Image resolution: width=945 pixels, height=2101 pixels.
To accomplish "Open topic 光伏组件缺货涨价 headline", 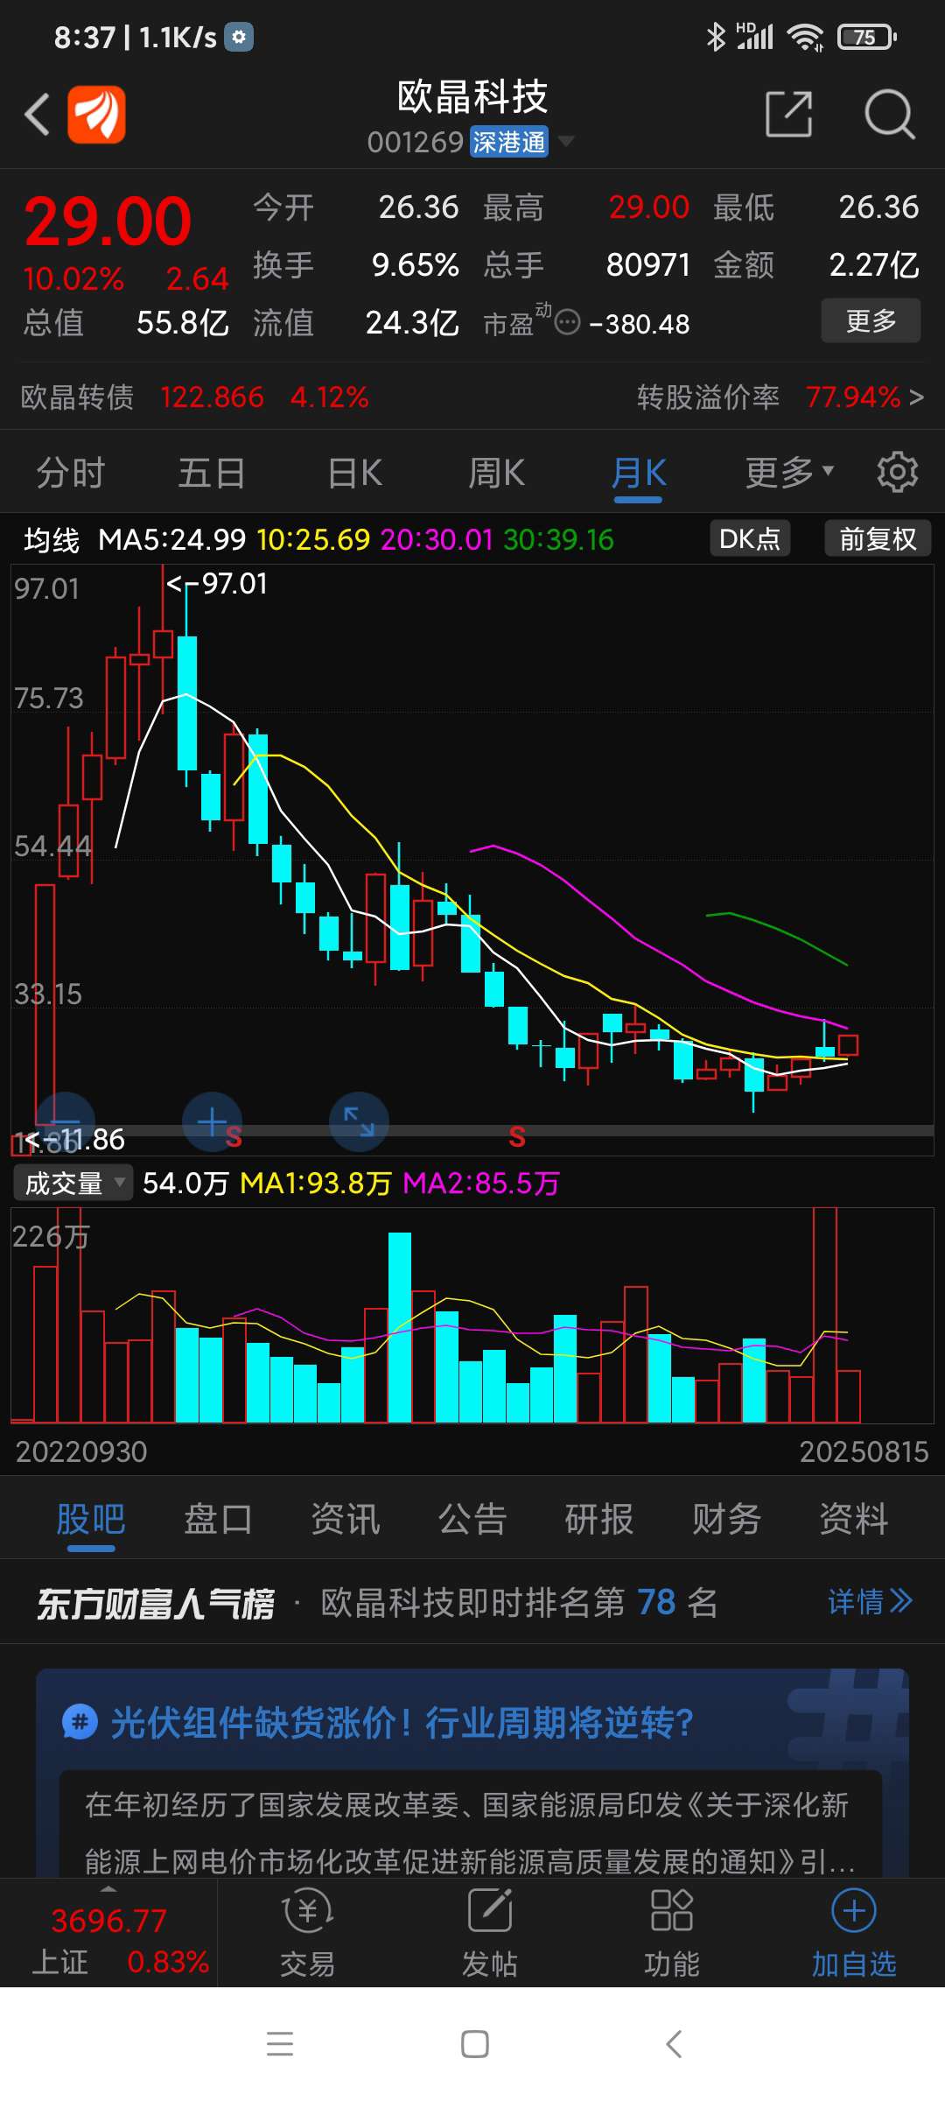I will pyautogui.click(x=402, y=1723).
